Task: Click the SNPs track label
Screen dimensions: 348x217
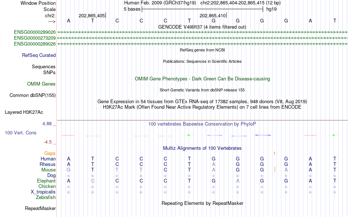Action: click(49, 73)
